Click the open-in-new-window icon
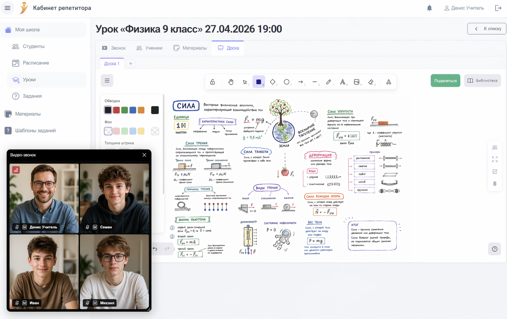Screen dimensions: 507x319 click(x=495, y=172)
